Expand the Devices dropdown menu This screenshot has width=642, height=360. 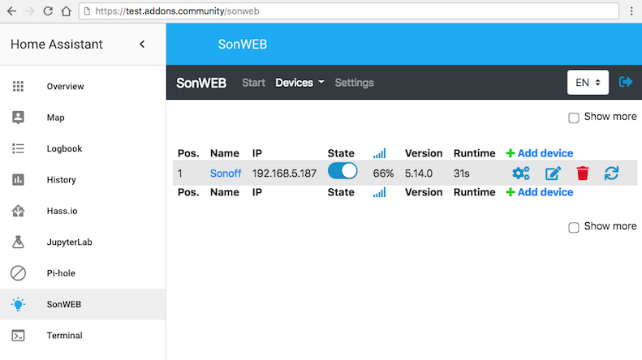point(299,83)
